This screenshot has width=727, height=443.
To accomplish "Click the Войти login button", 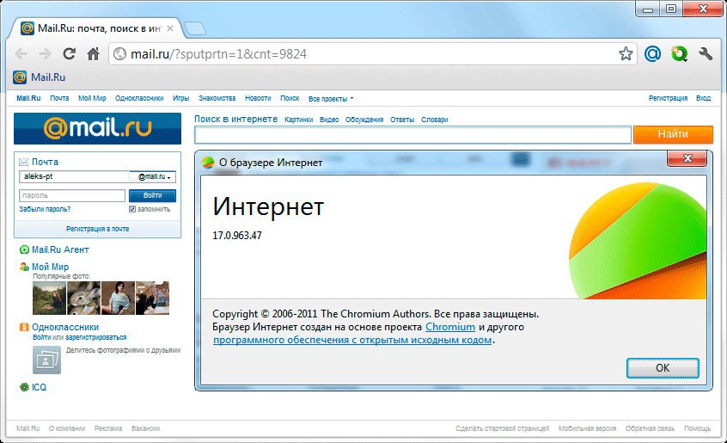I will (153, 196).
